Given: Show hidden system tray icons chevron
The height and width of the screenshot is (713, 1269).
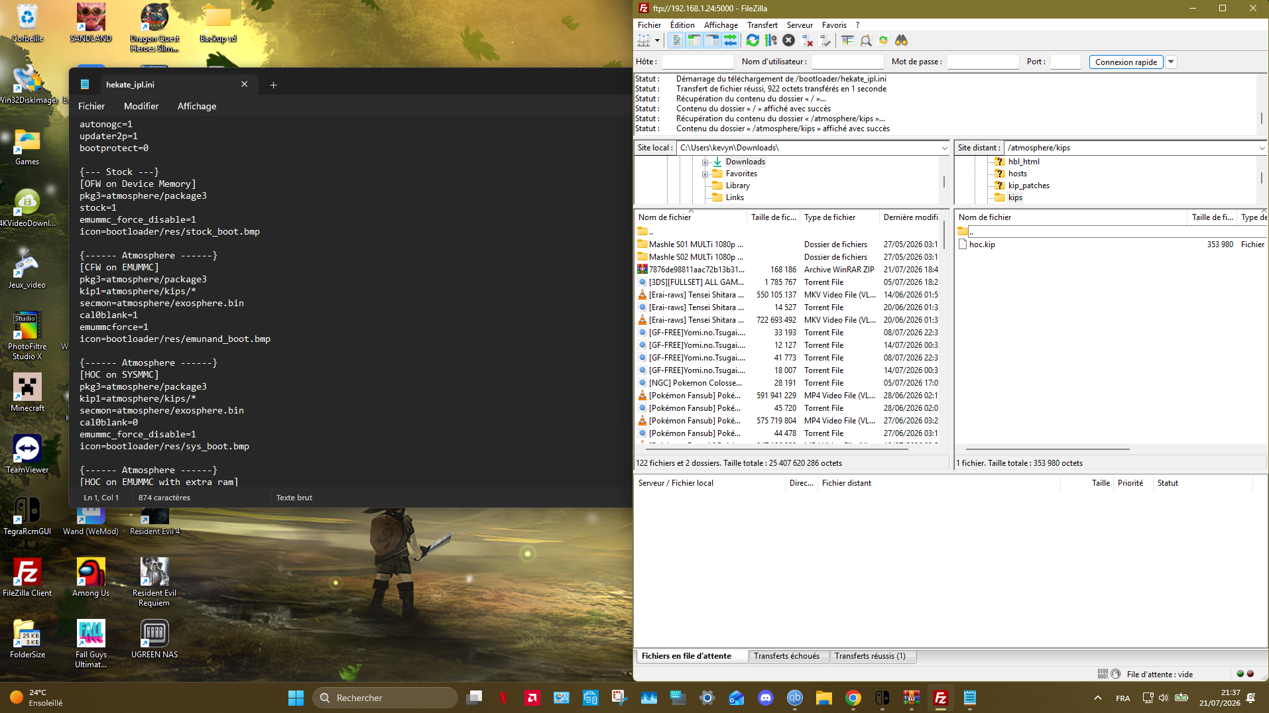Looking at the screenshot, I should pos(1098,698).
